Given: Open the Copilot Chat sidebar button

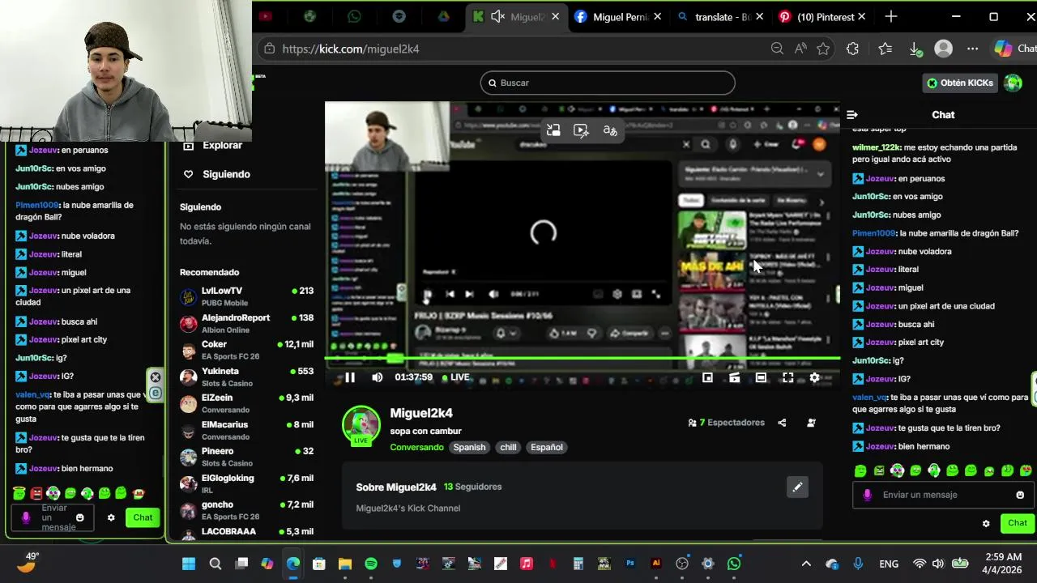Looking at the screenshot, I should (x=1014, y=49).
